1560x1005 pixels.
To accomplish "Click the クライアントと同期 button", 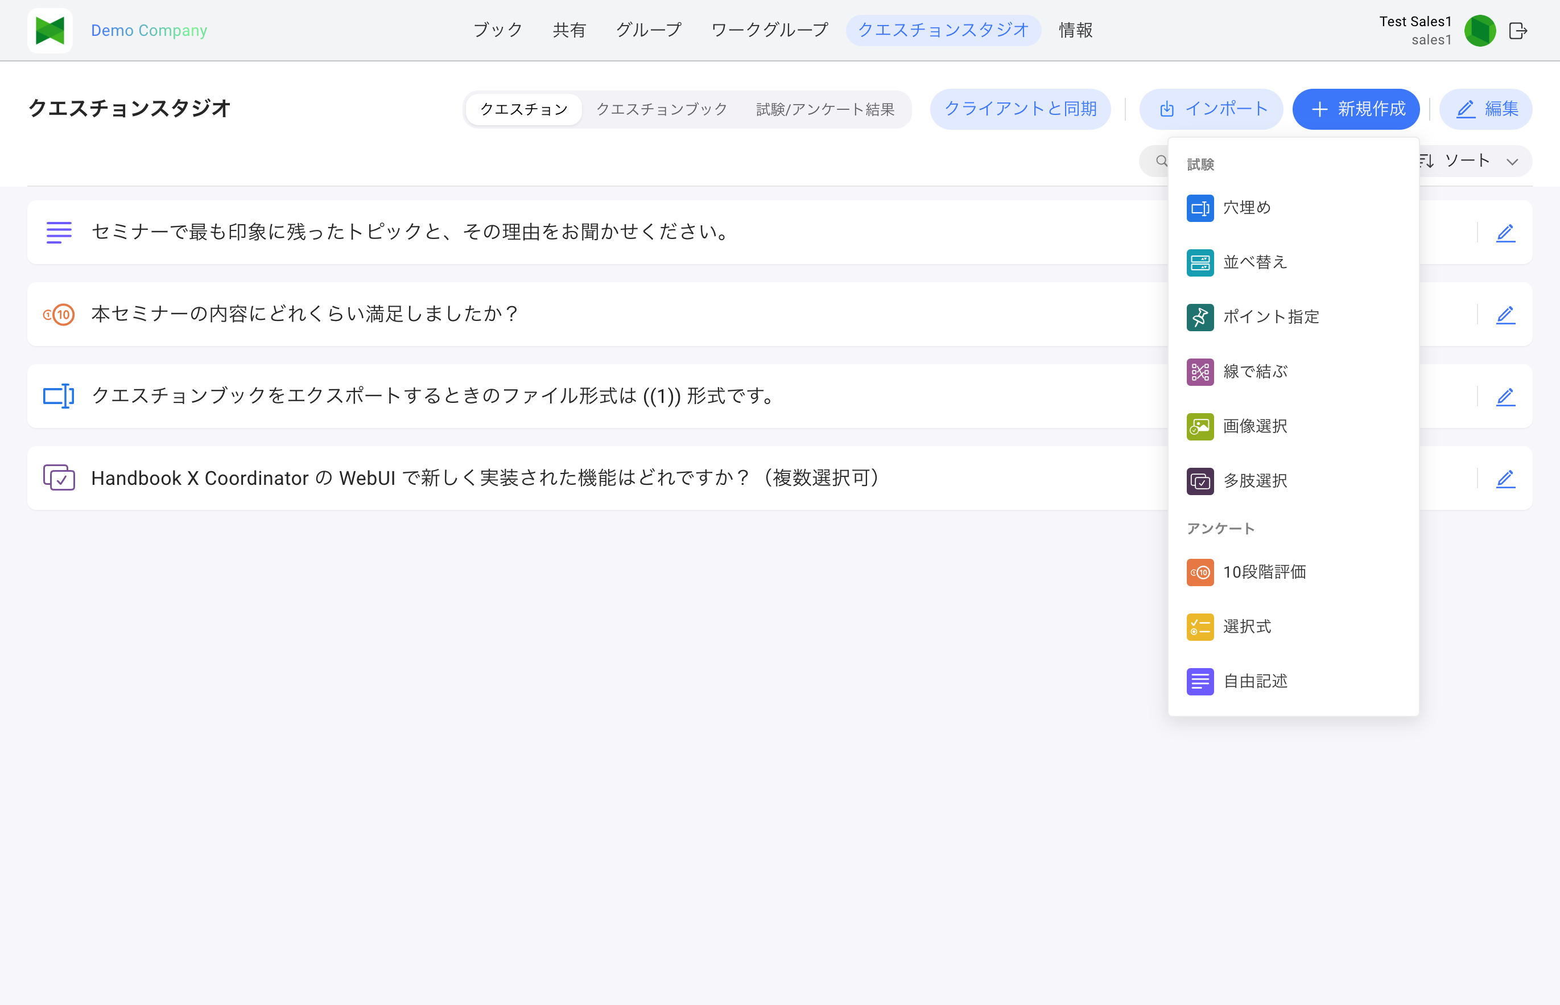I will 1021,109.
